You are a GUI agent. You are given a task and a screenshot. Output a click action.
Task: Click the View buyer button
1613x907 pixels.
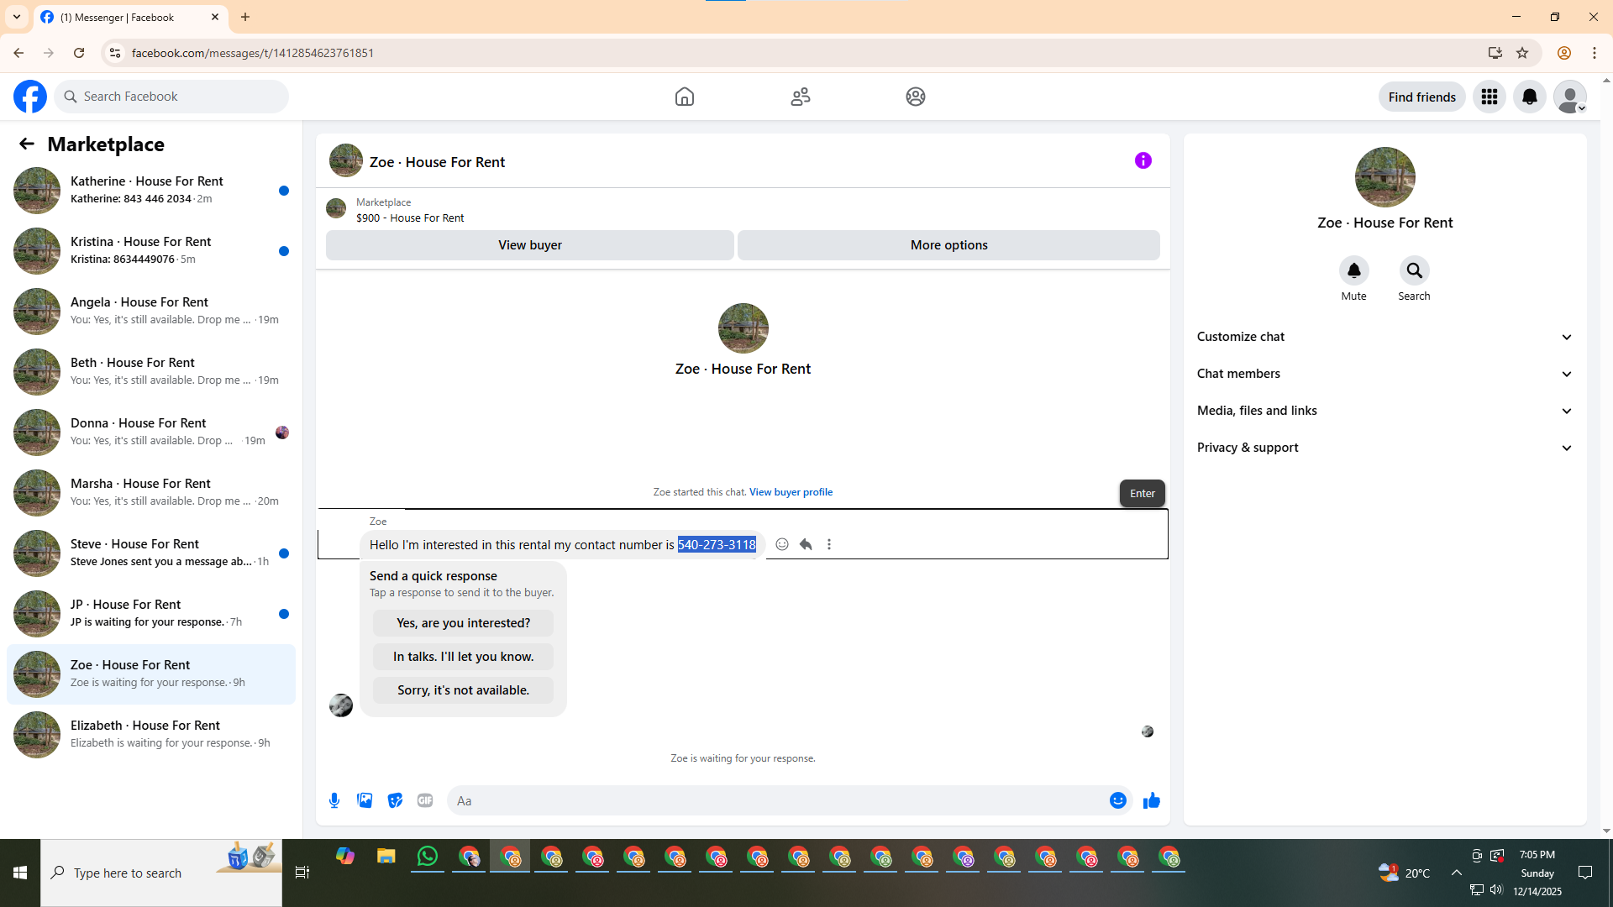pyautogui.click(x=529, y=245)
